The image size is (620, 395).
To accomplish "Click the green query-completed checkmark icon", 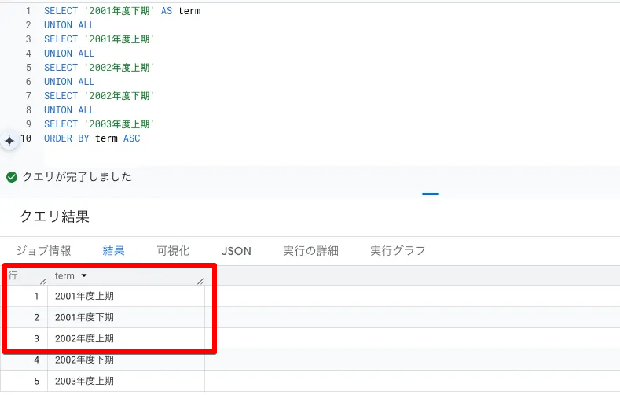I will [x=12, y=177].
